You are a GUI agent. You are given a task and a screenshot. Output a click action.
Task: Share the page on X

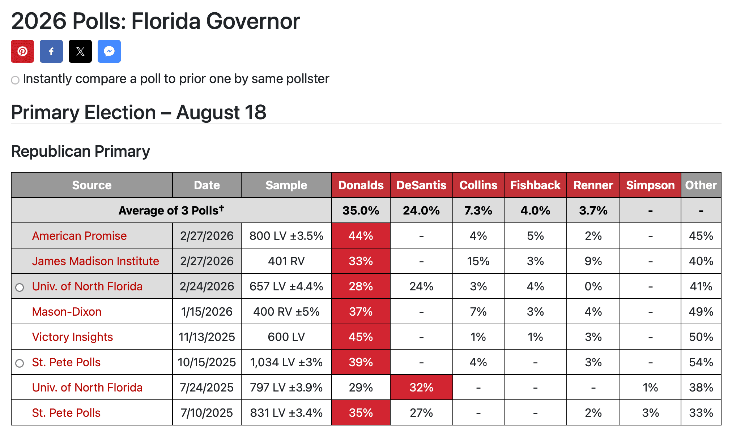point(80,51)
